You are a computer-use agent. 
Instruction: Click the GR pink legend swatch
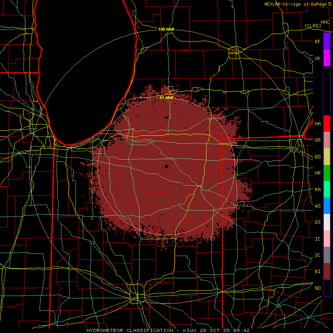327,140
